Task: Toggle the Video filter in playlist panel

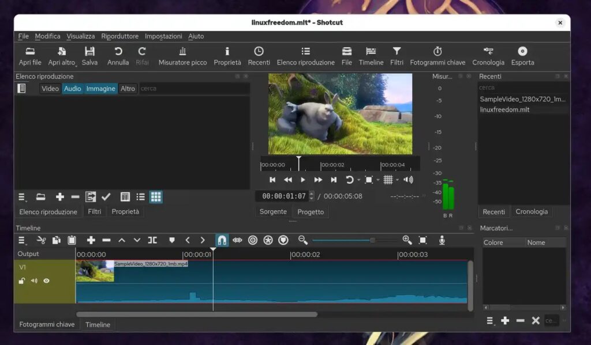Action: pyautogui.click(x=50, y=89)
